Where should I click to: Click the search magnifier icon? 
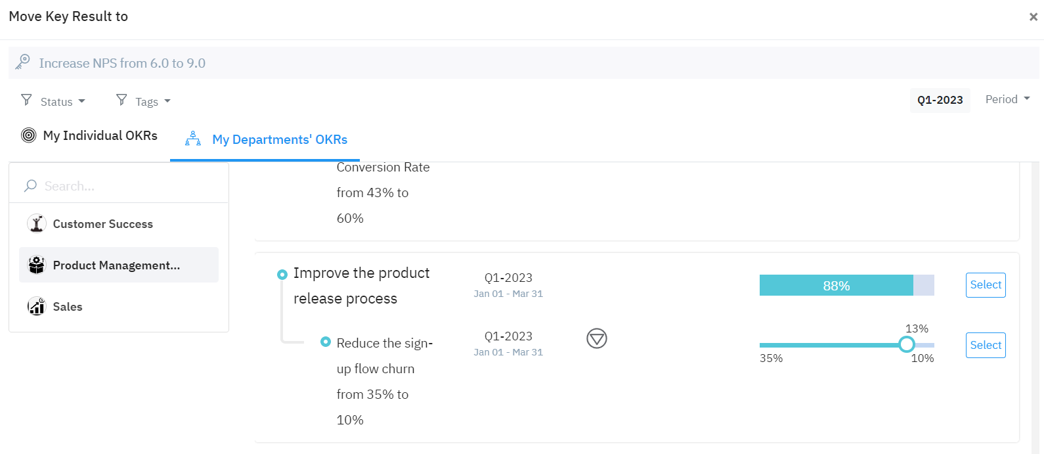coord(30,186)
